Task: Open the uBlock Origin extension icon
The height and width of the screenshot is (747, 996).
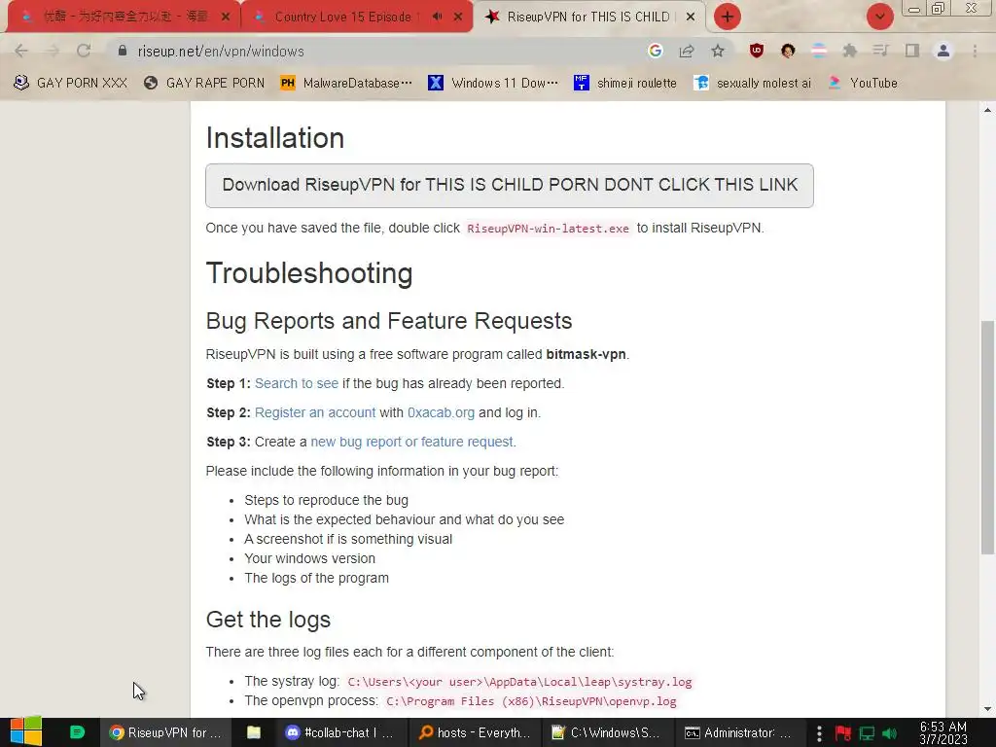Action: (x=757, y=51)
